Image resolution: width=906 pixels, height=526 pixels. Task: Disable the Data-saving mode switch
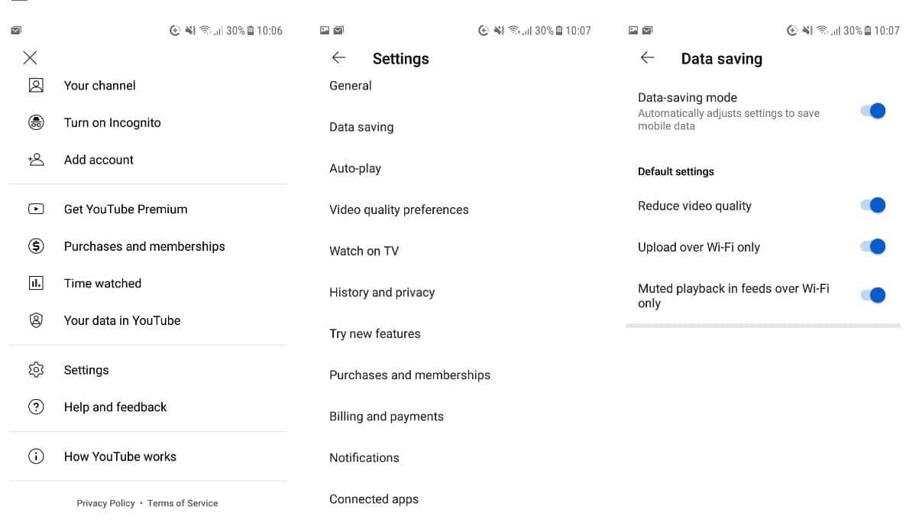(873, 111)
